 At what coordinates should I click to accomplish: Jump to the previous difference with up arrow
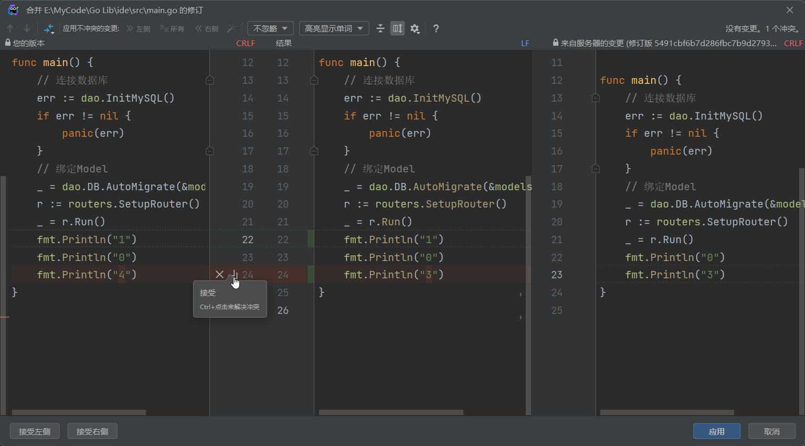point(10,28)
